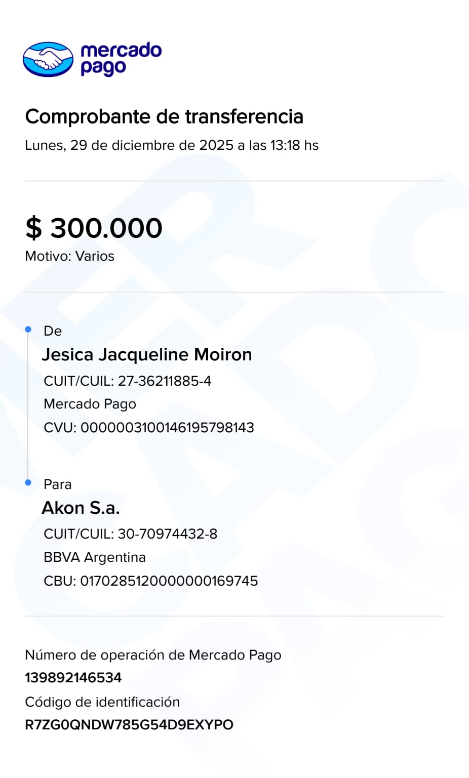Select identification code R7ZG0QNDW785G54D9EXYPO

tap(129, 725)
